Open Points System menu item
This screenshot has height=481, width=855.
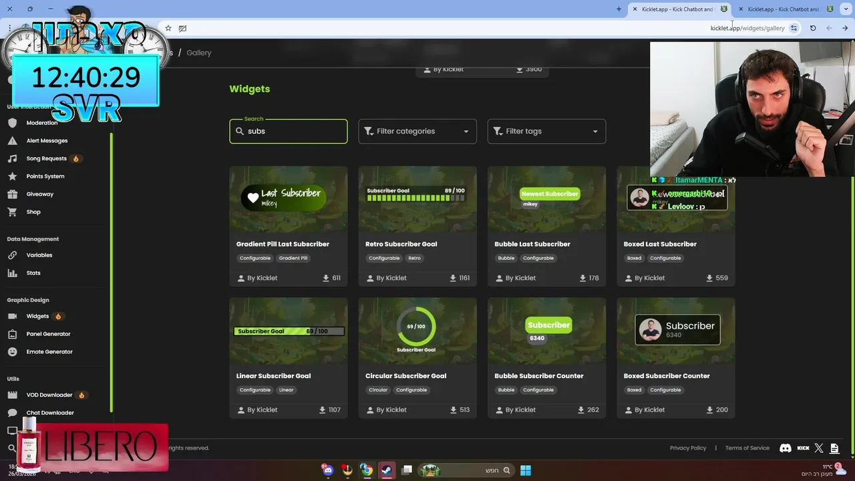[x=45, y=176]
